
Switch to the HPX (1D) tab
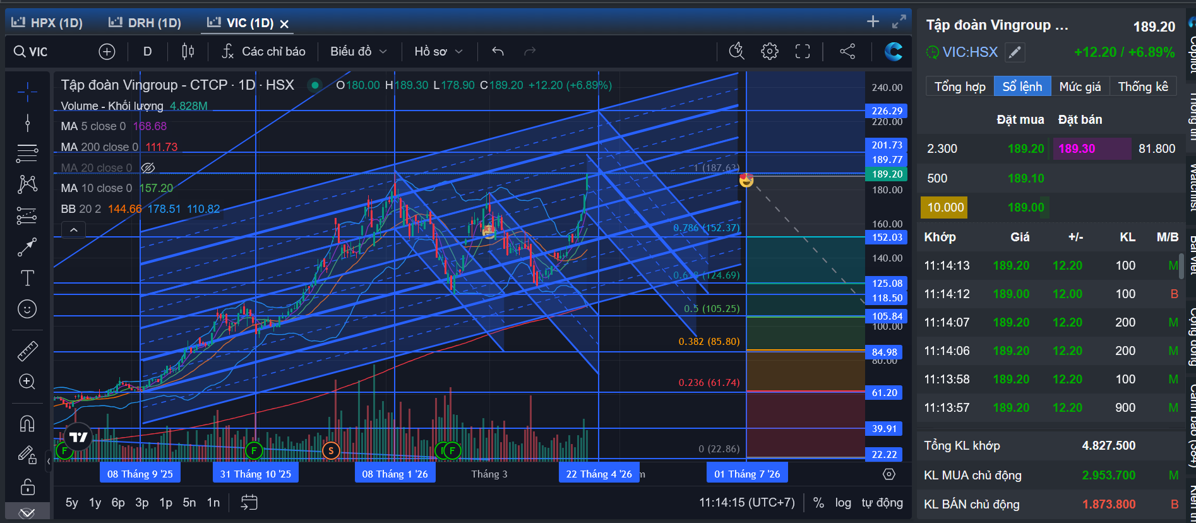47,23
